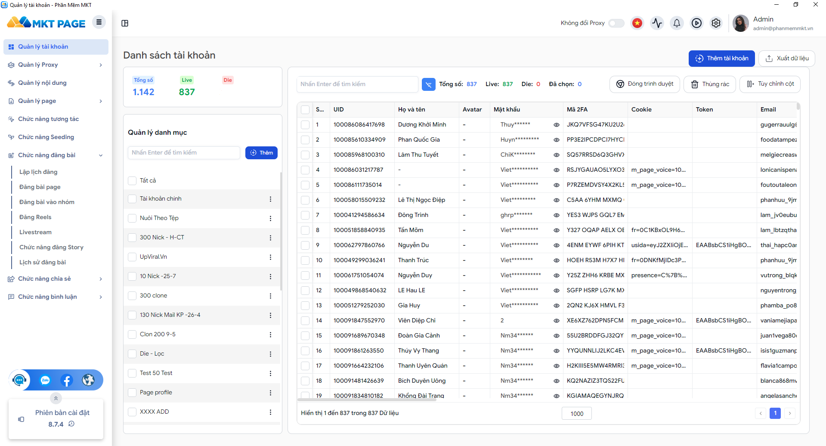Screen dimensions: 826x446
Task: Open the Facebook contact icon
Action: 66,380
